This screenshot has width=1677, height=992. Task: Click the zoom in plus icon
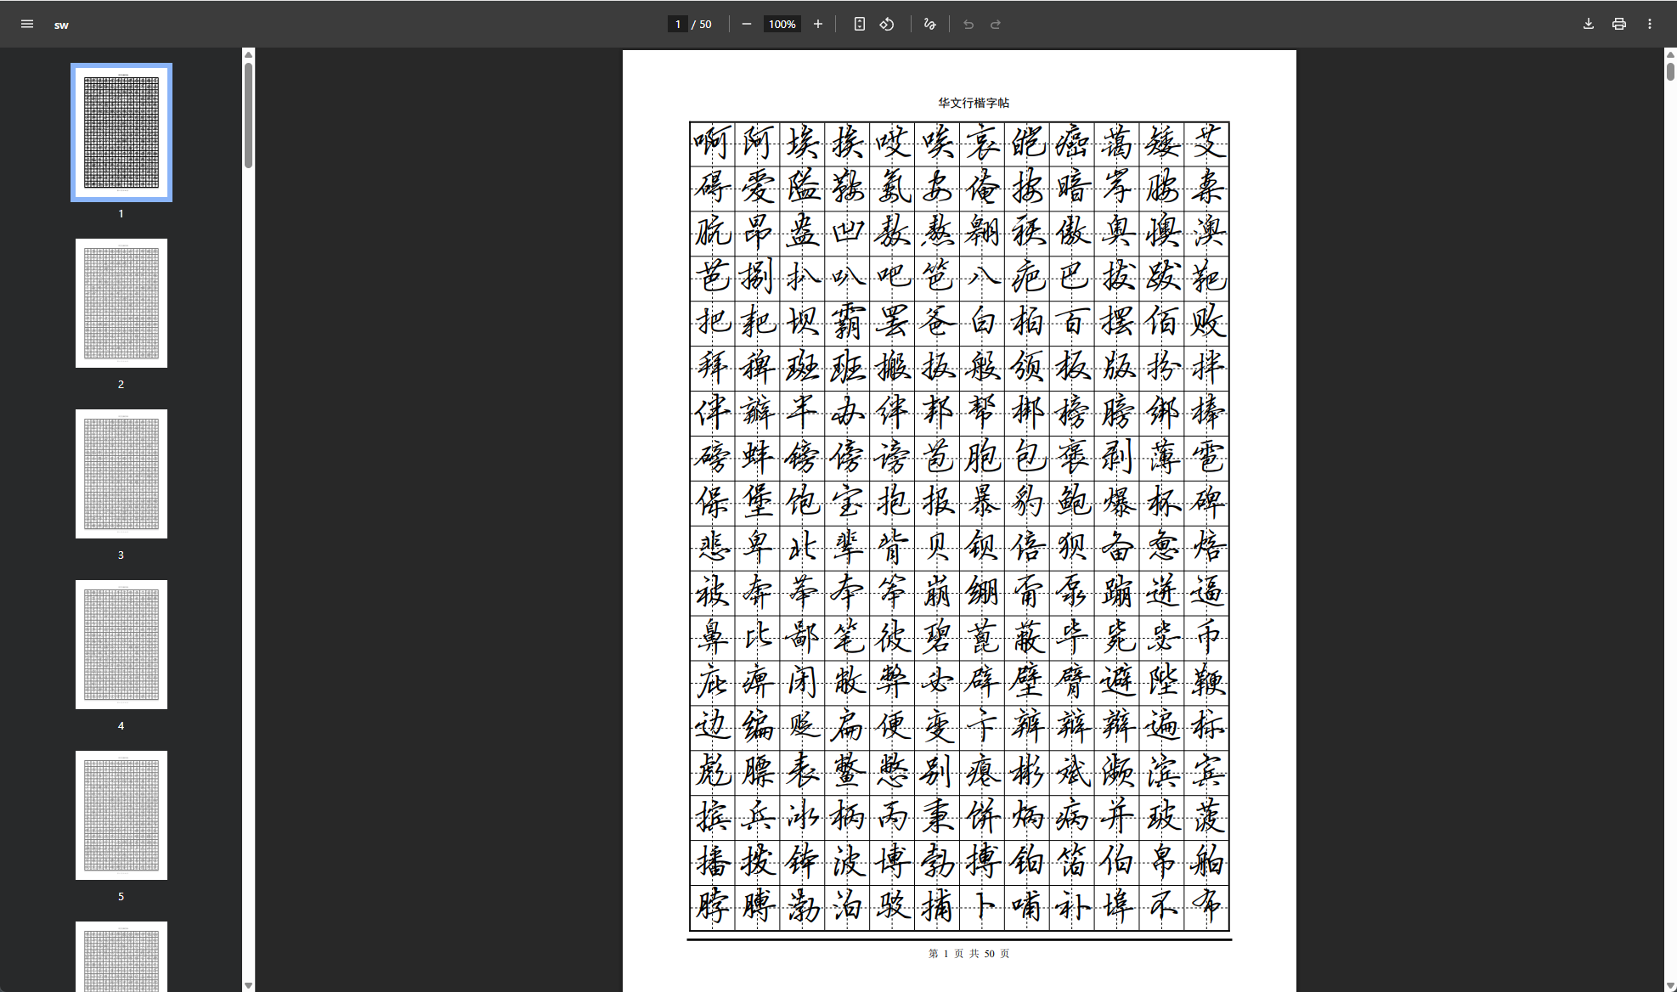tap(817, 24)
